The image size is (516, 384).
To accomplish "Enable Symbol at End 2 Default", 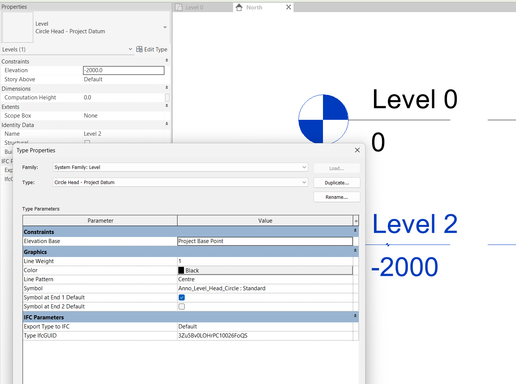I will point(182,307).
